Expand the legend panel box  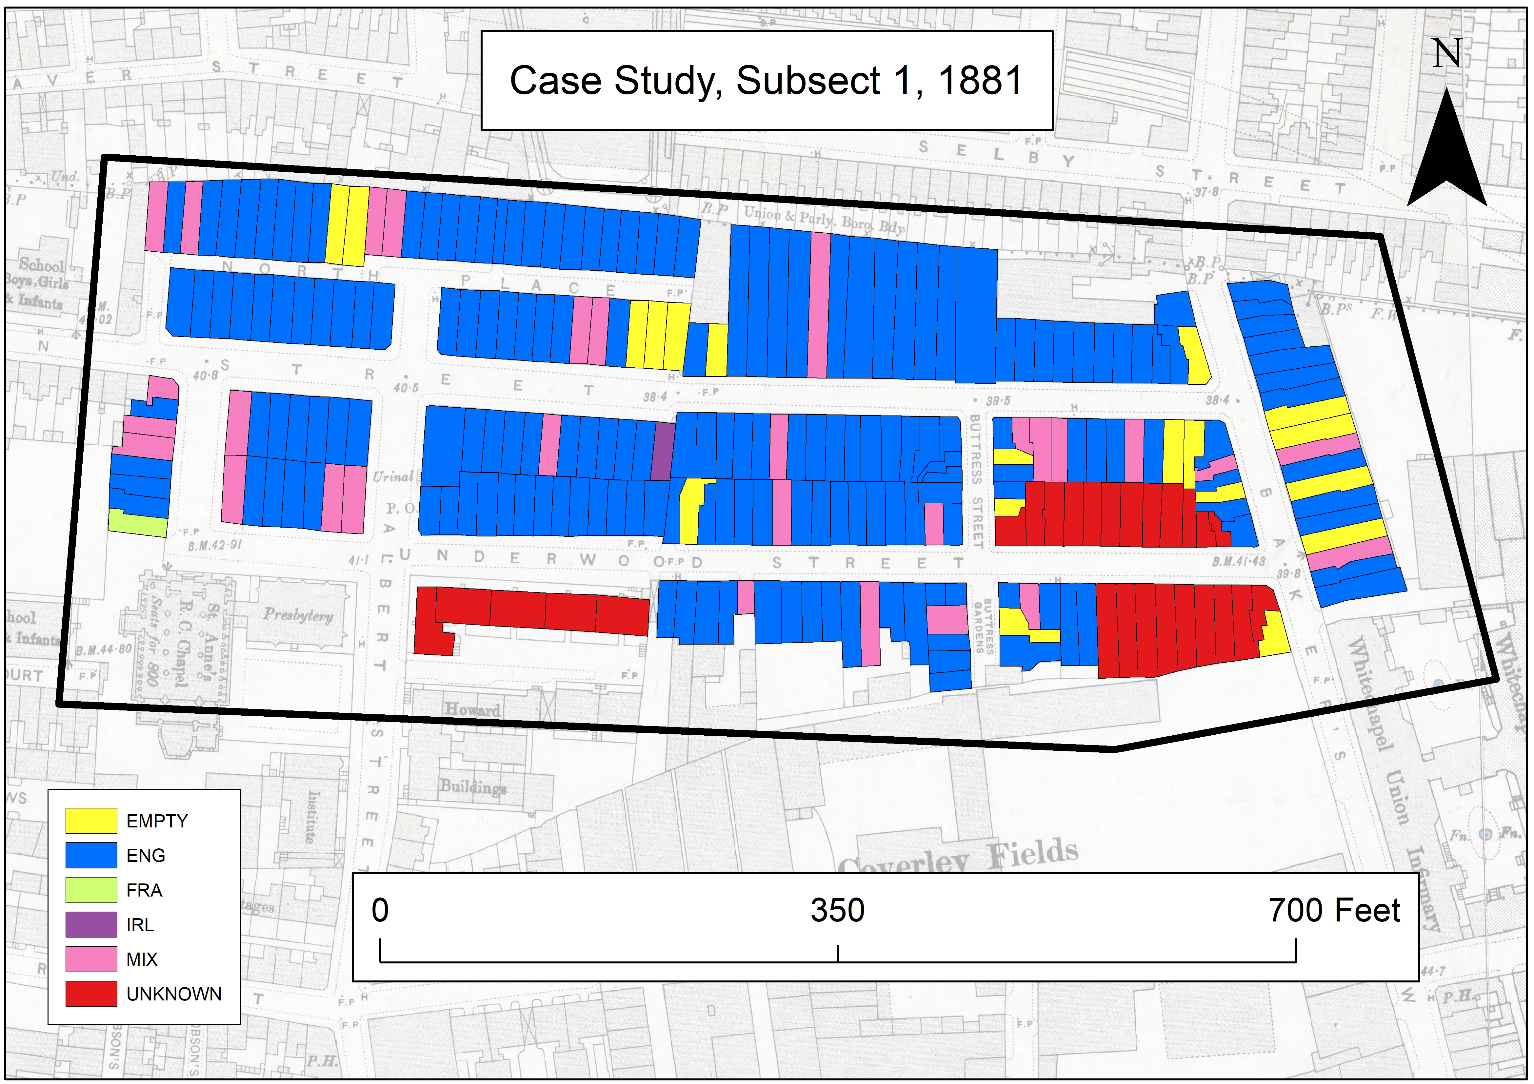(144, 908)
